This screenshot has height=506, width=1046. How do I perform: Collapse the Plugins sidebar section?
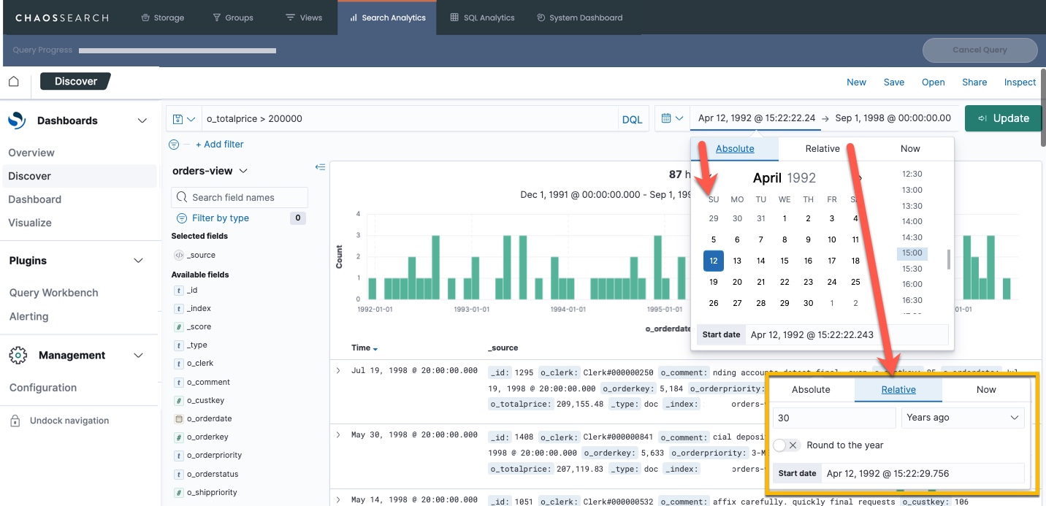point(140,261)
